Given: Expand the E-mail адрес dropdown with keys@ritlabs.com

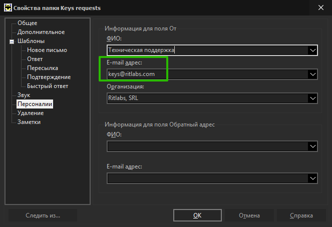Looking at the screenshot, I should pyautogui.click(x=313, y=74).
